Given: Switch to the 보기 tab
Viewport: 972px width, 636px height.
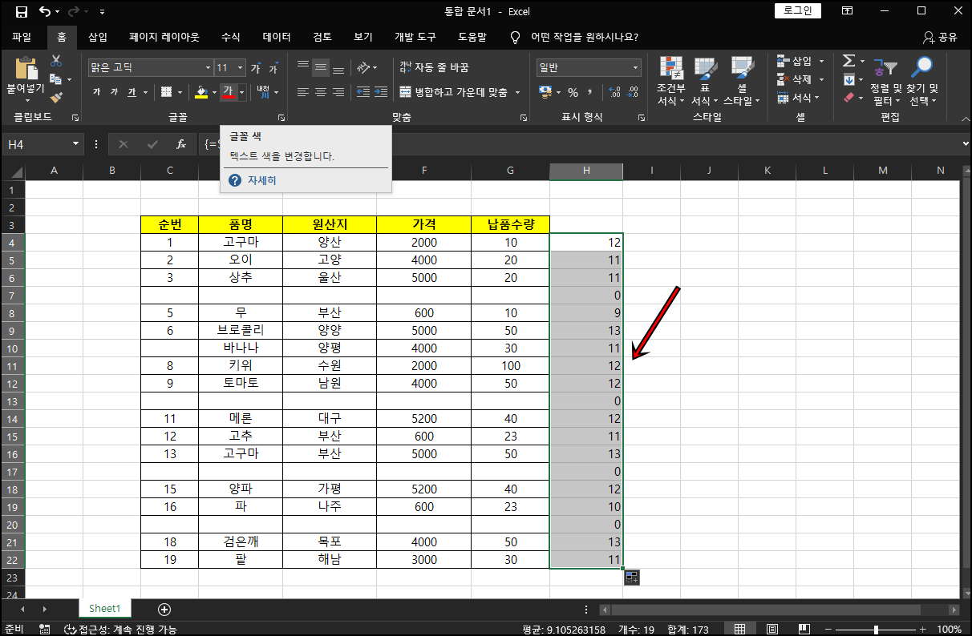Looking at the screenshot, I should point(363,37).
